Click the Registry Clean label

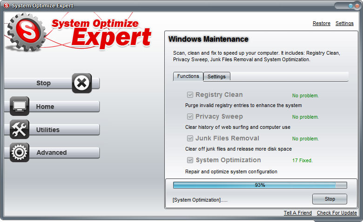tap(219, 95)
